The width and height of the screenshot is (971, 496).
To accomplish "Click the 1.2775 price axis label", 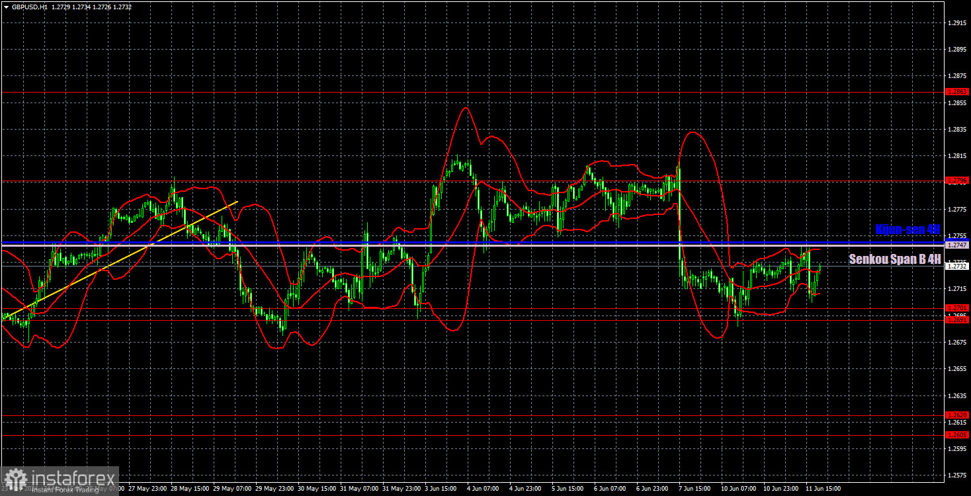I will coord(957,209).
